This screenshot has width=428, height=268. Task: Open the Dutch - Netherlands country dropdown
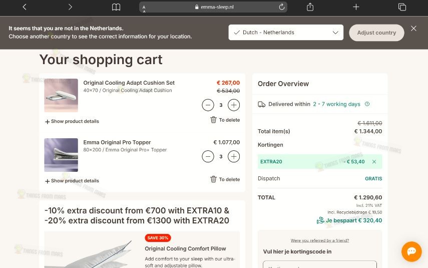(286, 33)
